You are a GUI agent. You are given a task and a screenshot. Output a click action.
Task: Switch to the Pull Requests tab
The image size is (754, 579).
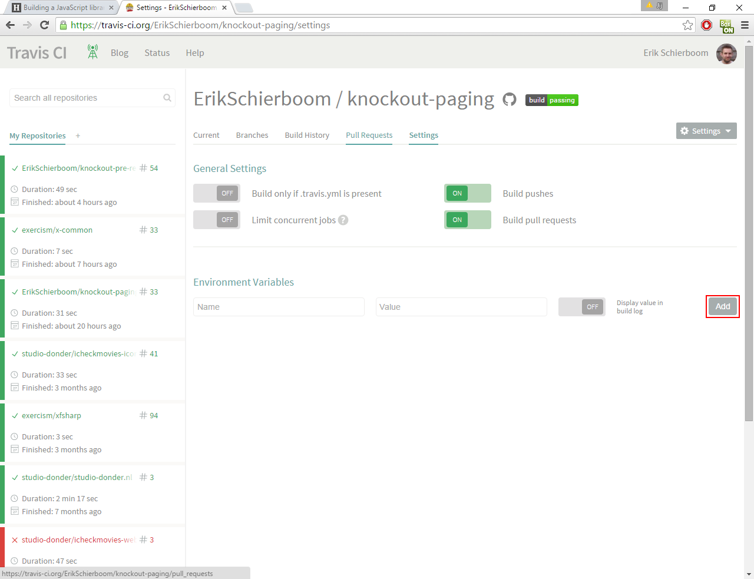369,135
